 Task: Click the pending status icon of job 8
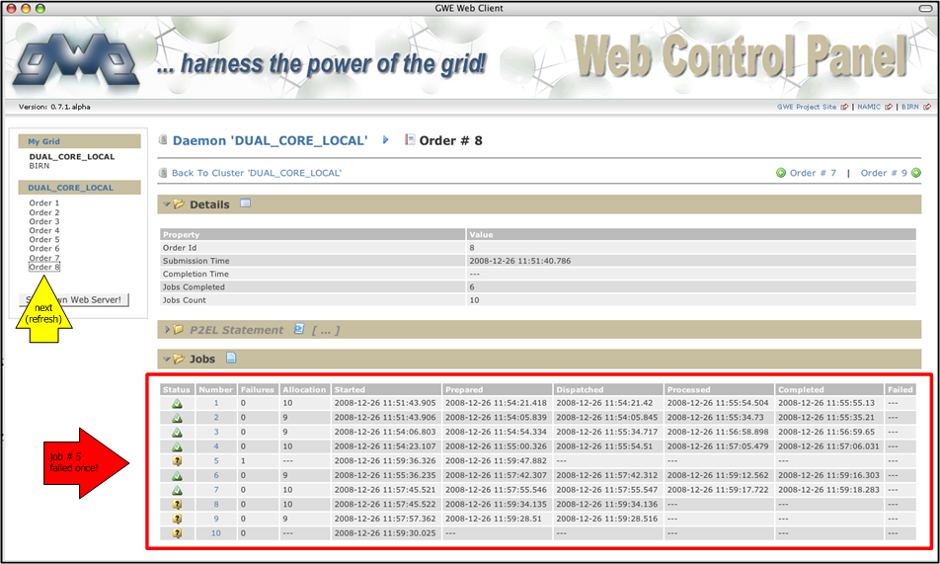coord(177,505)
